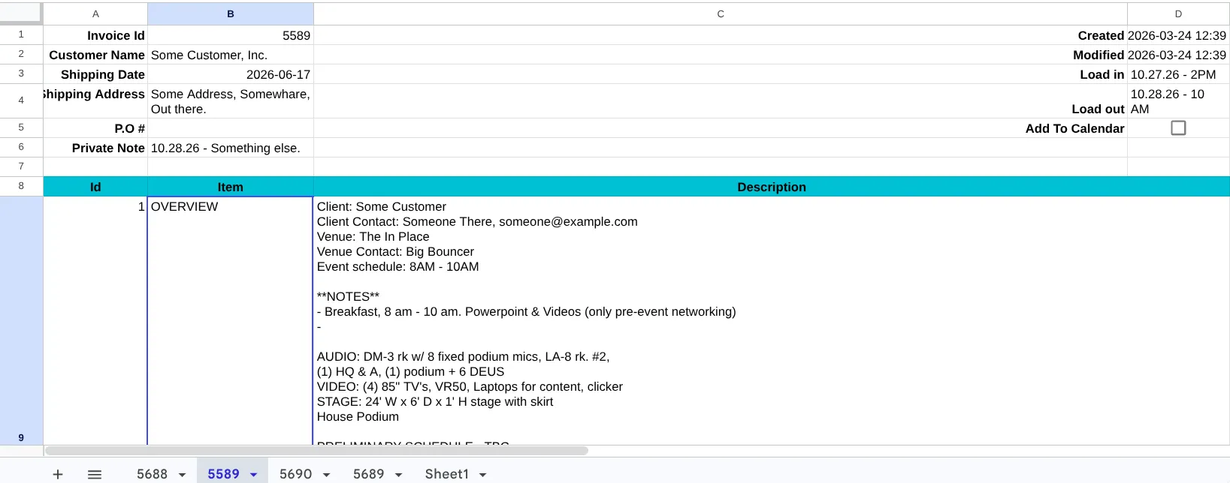Screen dimensions: 1230x483
Task: Select the Shipping Date label cell
Action: [x=95, y=74]
